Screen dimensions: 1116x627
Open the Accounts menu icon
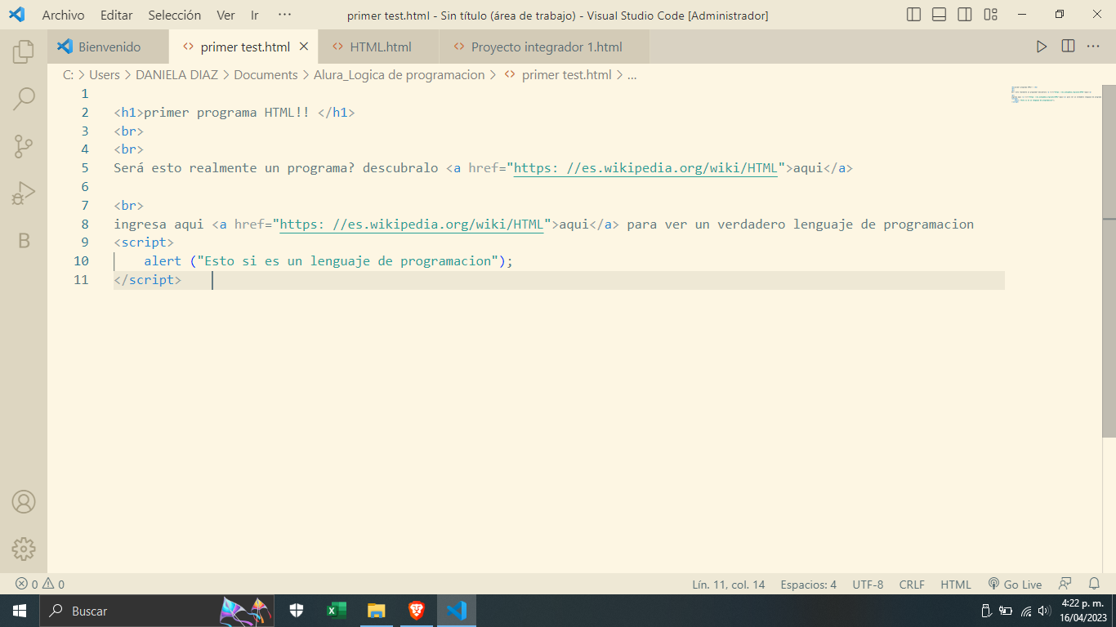pos(24,501)
